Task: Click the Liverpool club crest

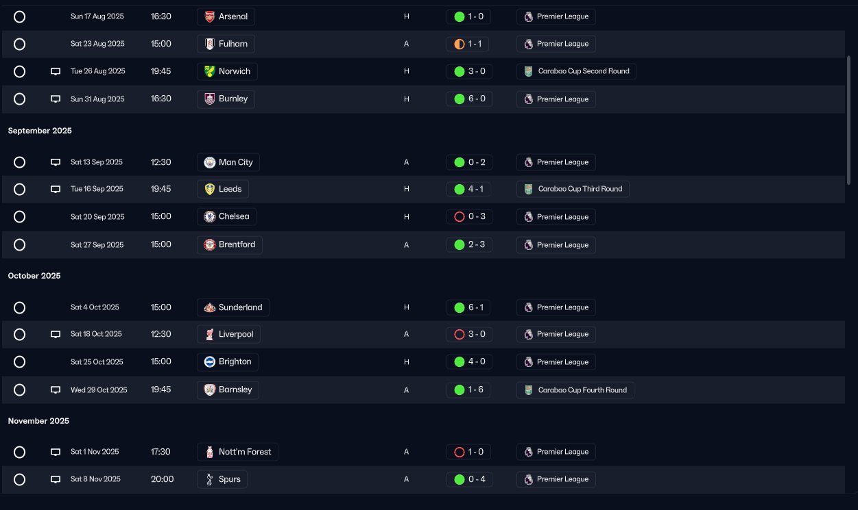Action: click(209, 334)
